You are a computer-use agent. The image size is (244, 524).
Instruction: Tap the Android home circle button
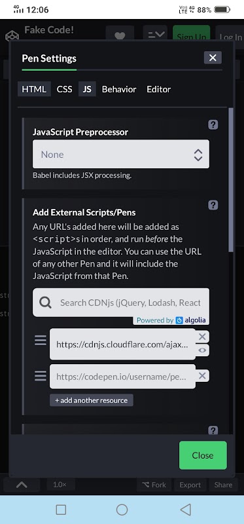[122, 510]
